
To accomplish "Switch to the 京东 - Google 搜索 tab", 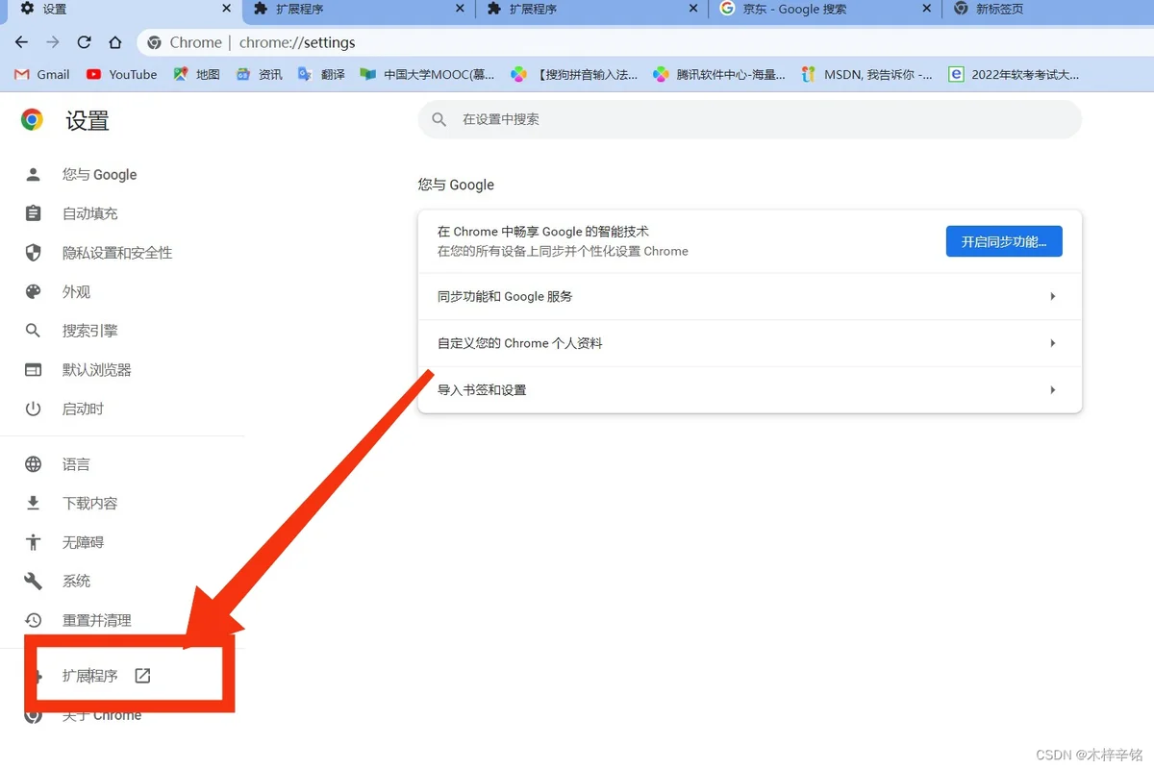I will click(x=826, y=10).
